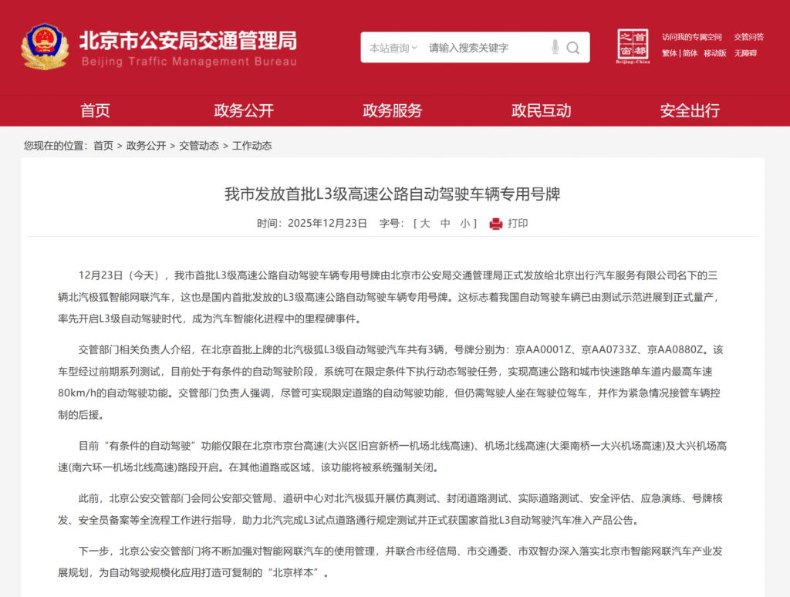Click the magnifying glass search icon
Viewport: 790px width, 597px height.
click(x=573, y=48)
